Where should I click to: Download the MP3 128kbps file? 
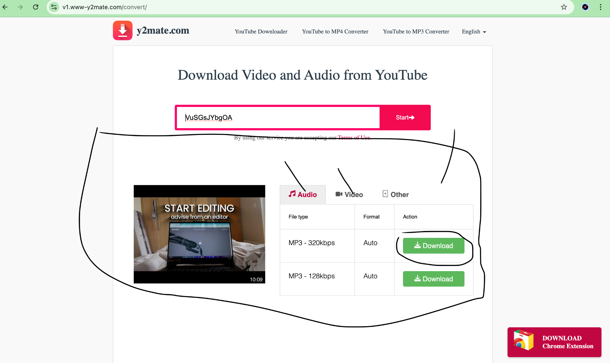click(433, 279)
